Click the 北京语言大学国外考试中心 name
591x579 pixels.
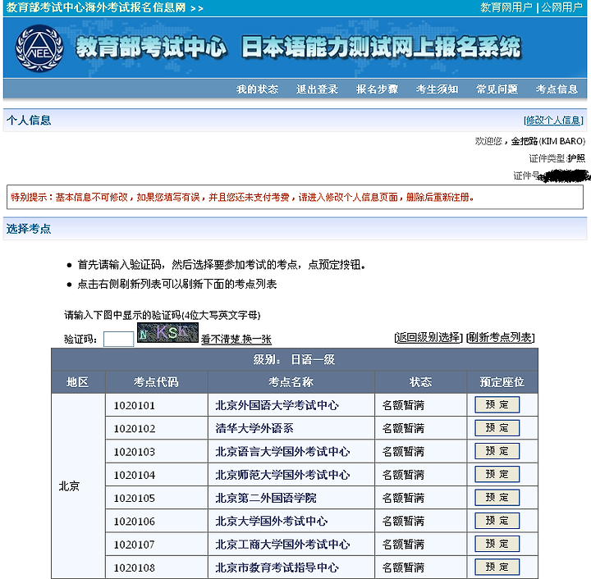282,452
